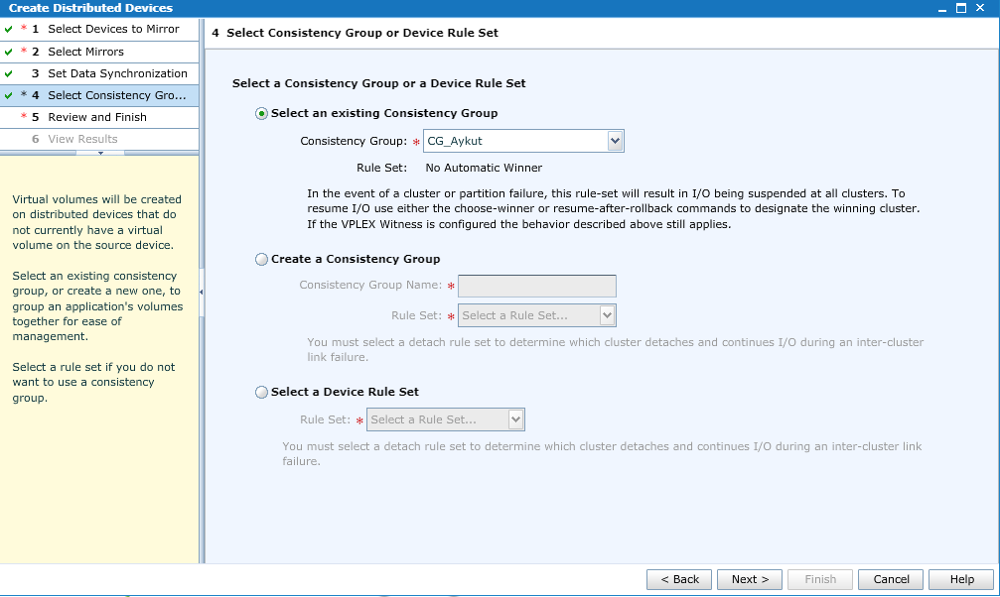Select the existing Consistency Group radio button

[261, 113]
